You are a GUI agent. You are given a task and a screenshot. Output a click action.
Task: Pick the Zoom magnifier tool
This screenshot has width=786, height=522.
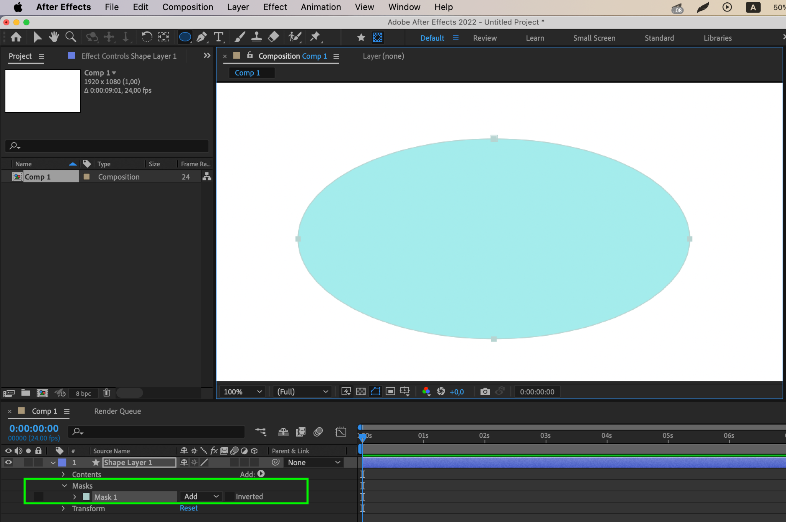coord(71,37)
